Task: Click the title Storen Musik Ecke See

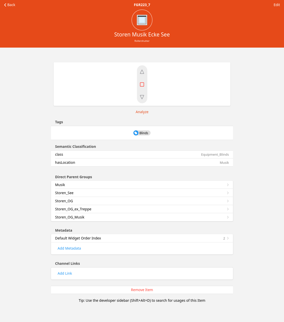Action: pos(142,34)
